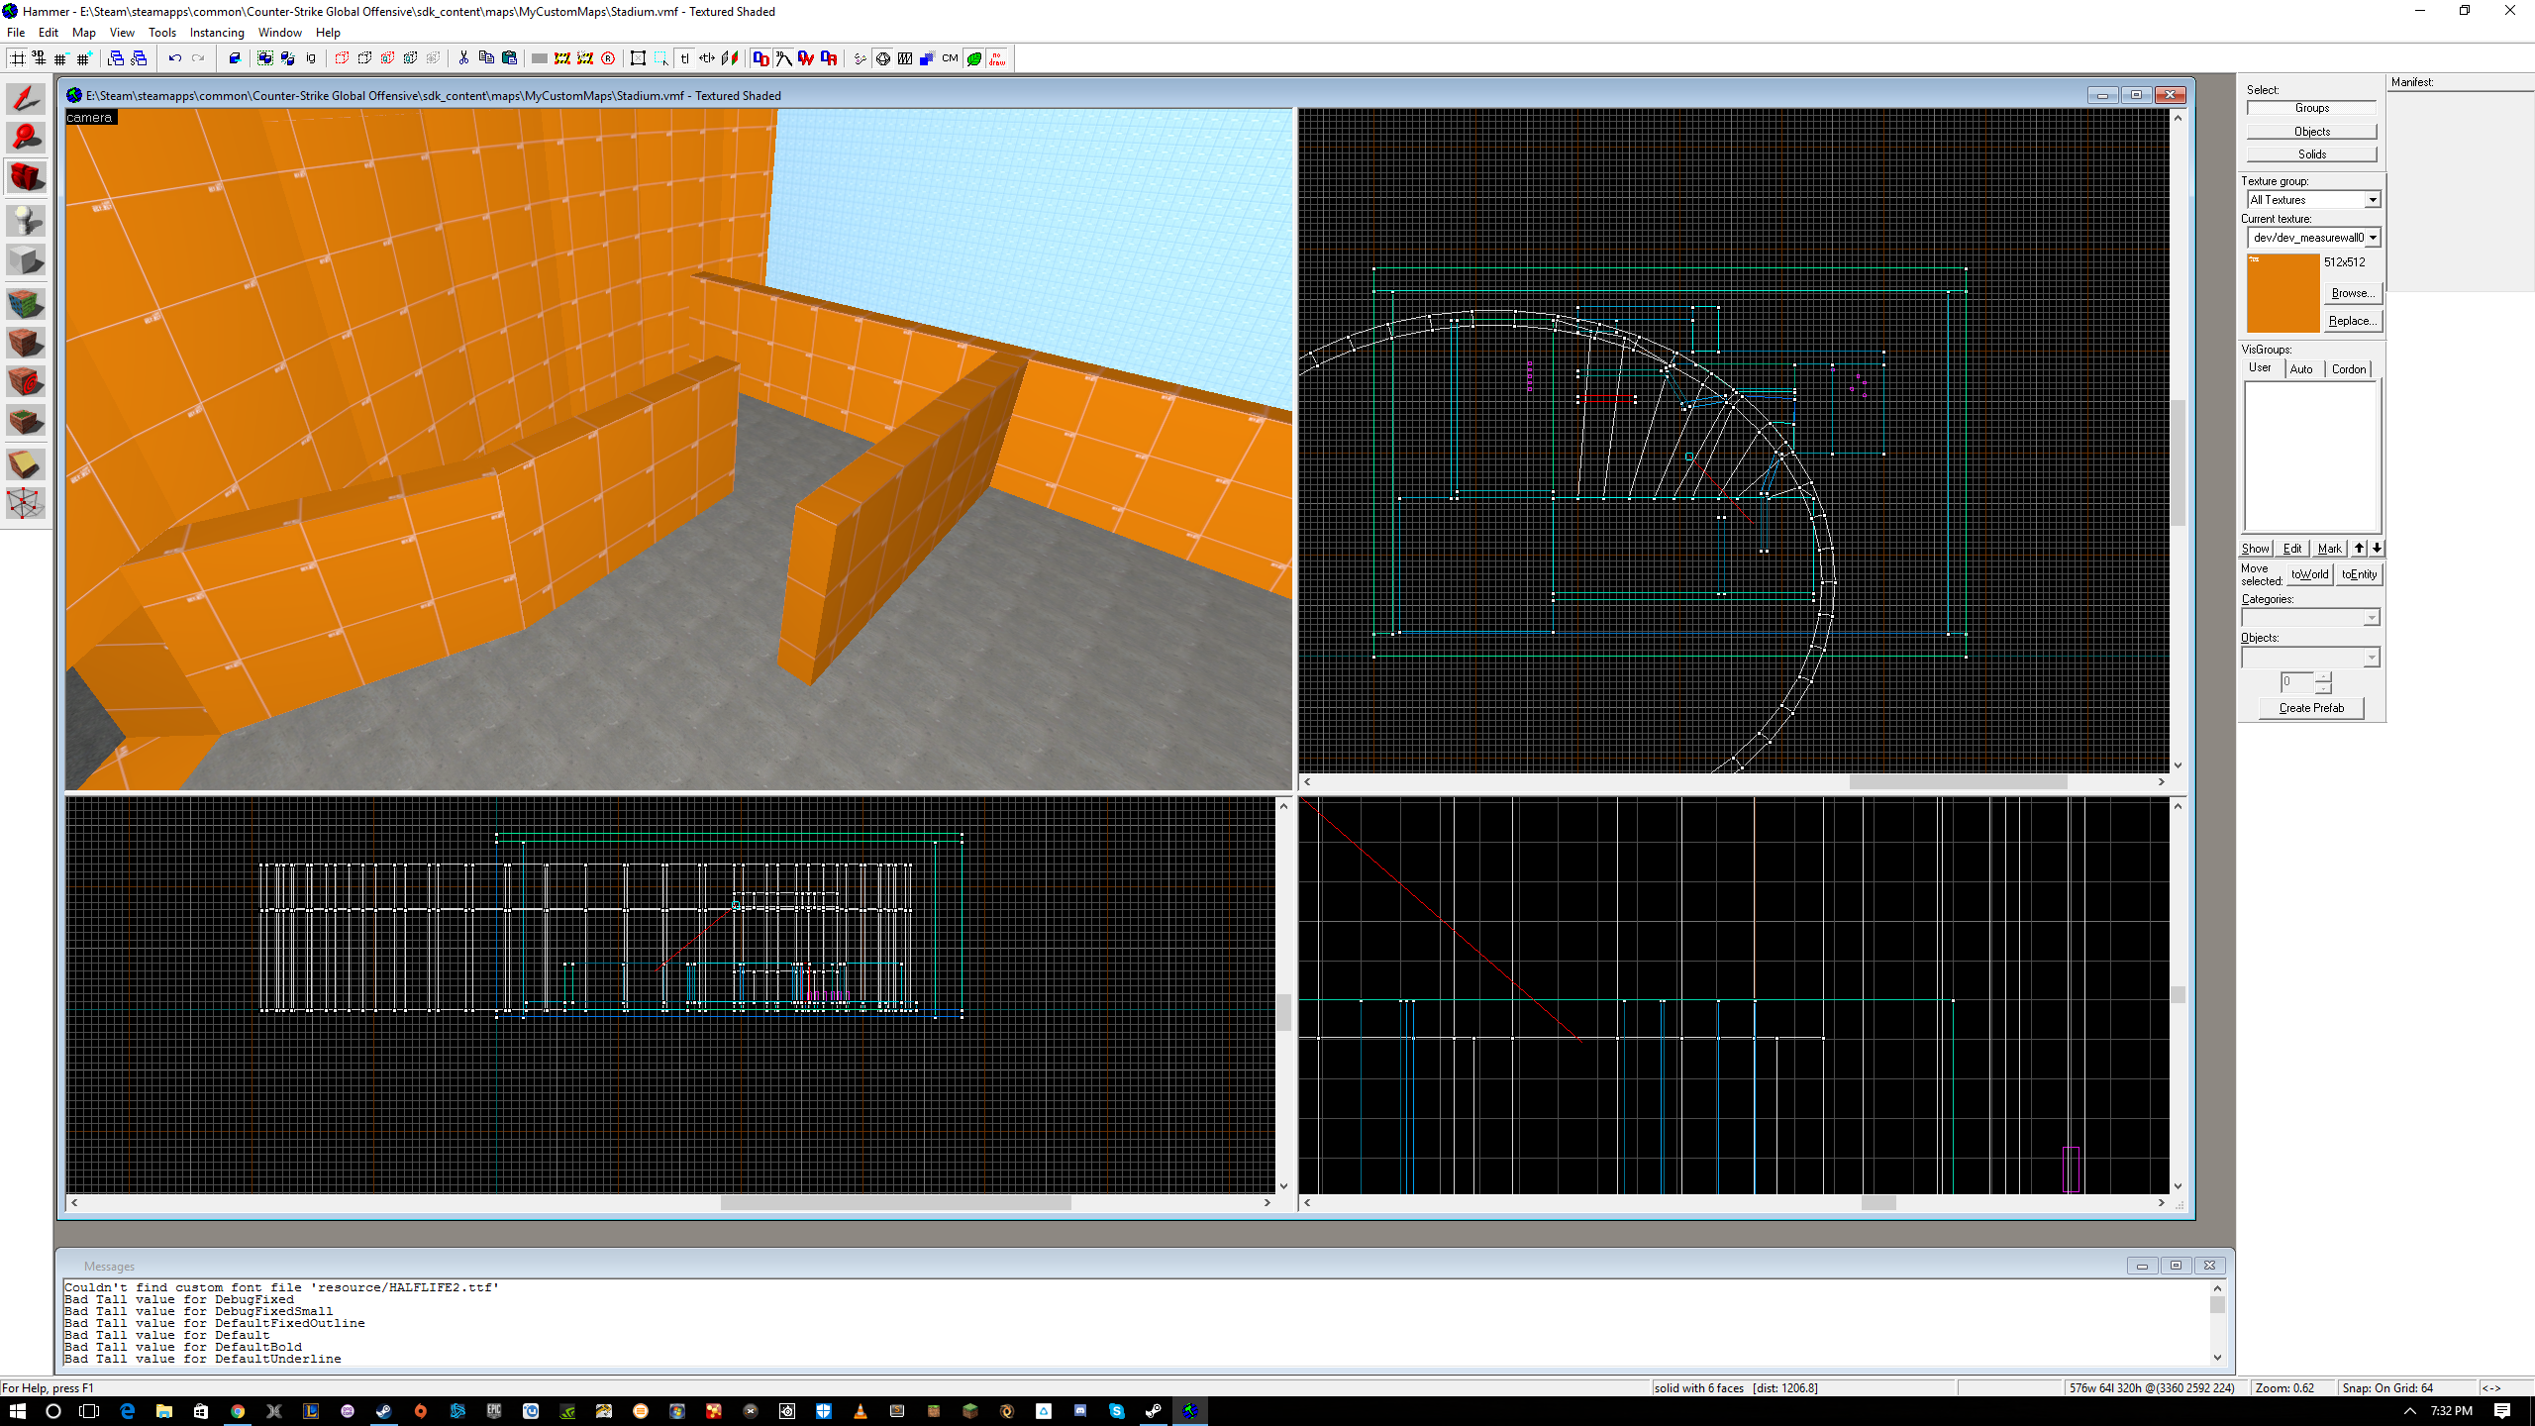Open the Map menu
Viewport: 2535px width, 1426px height.
pyautogui.click(x=83, y=32)
